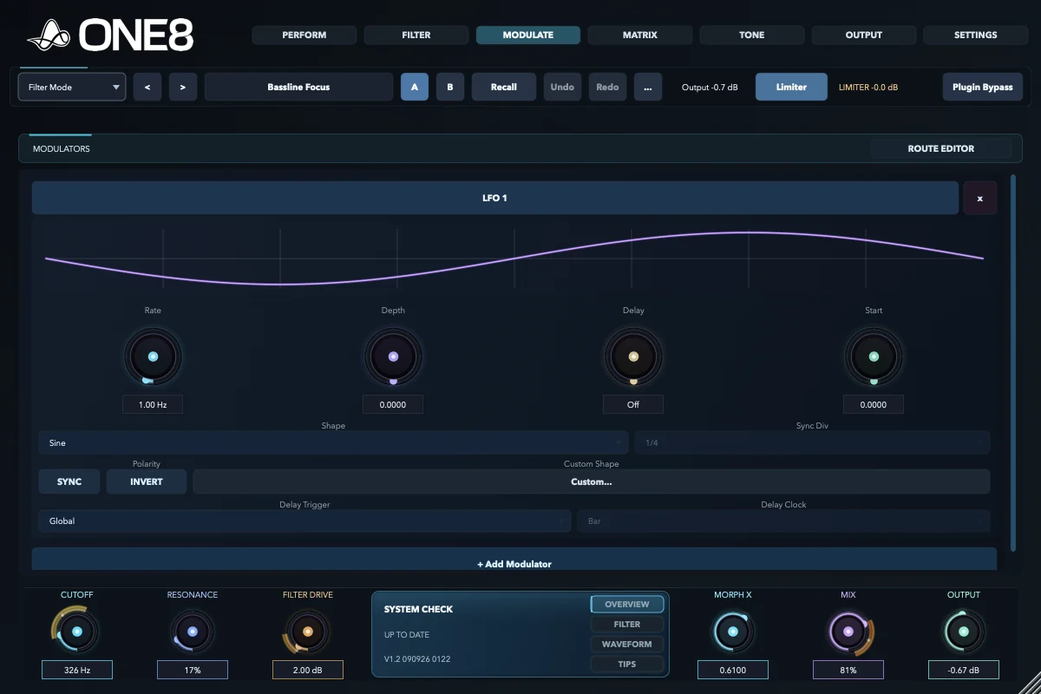Select preset slot A
The width and height of the screenshot is (1041, 694).
point(415,87)
